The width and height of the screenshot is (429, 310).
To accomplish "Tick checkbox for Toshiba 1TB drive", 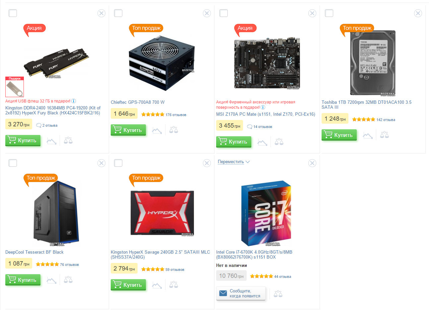I will [x=329, y=13].
